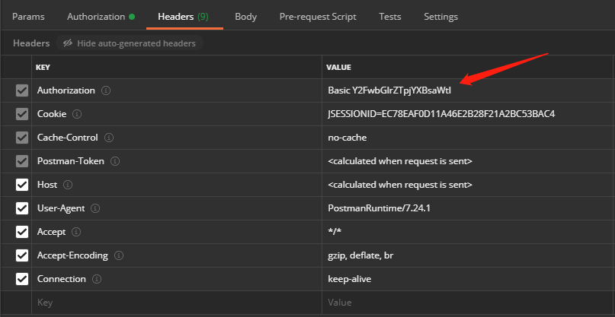Click the Cache-Control key name
The image size is (615, 317).
pyautogui.click(x=68, y=138)
